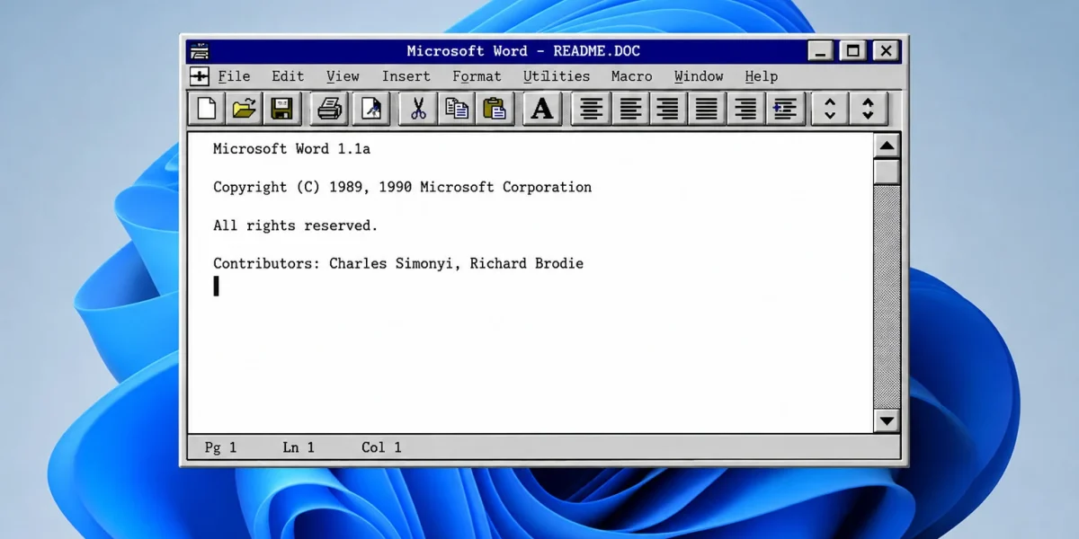
Task: Open the application system menu icon in title bar
Action: tap(199, 51)
